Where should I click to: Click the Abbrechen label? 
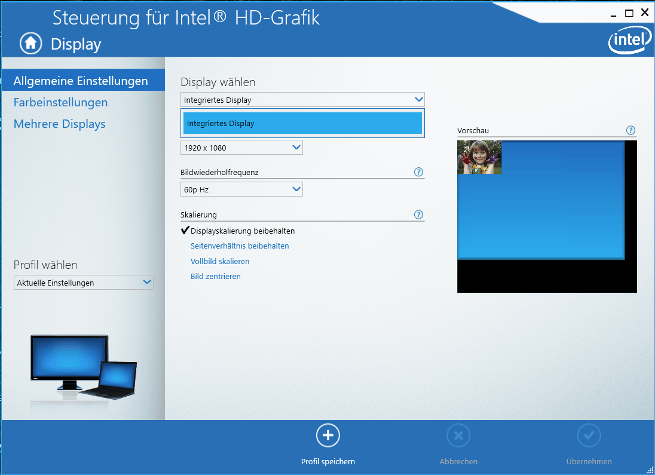click(458, 462)
